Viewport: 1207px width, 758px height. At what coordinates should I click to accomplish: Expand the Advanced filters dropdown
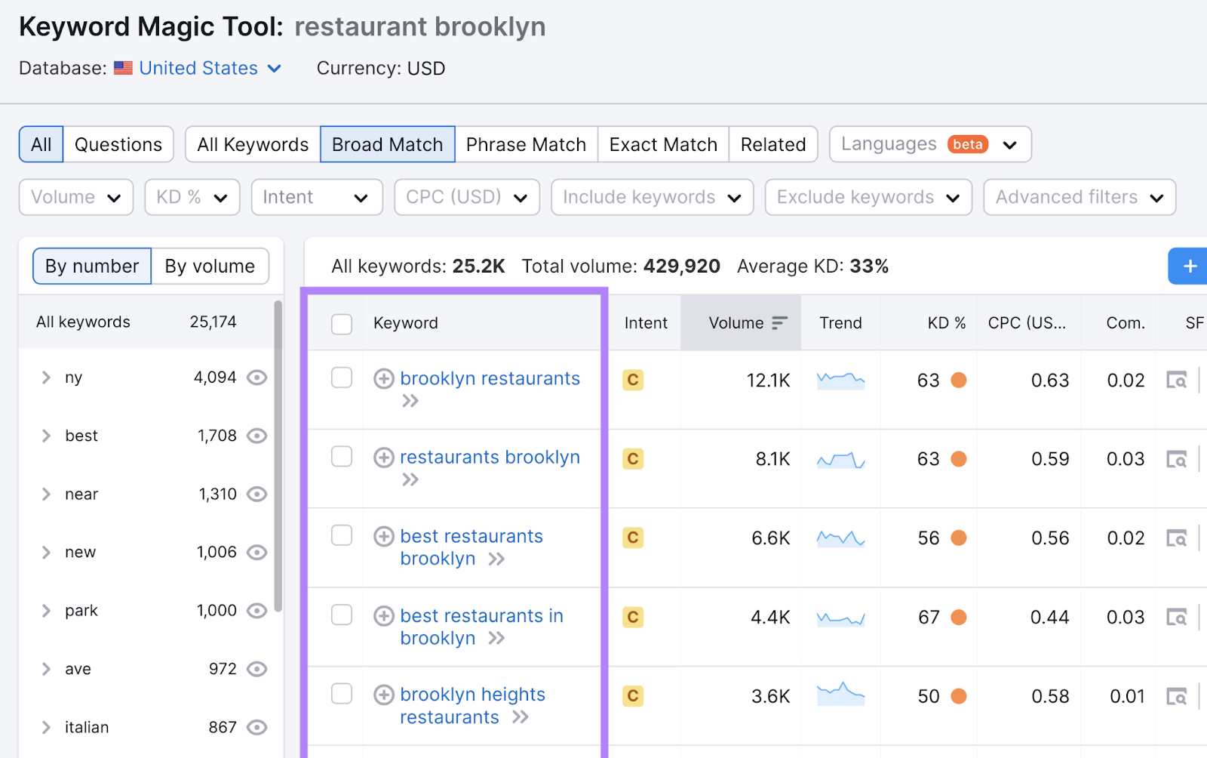pyautogui.click(x=1079, y=197)
